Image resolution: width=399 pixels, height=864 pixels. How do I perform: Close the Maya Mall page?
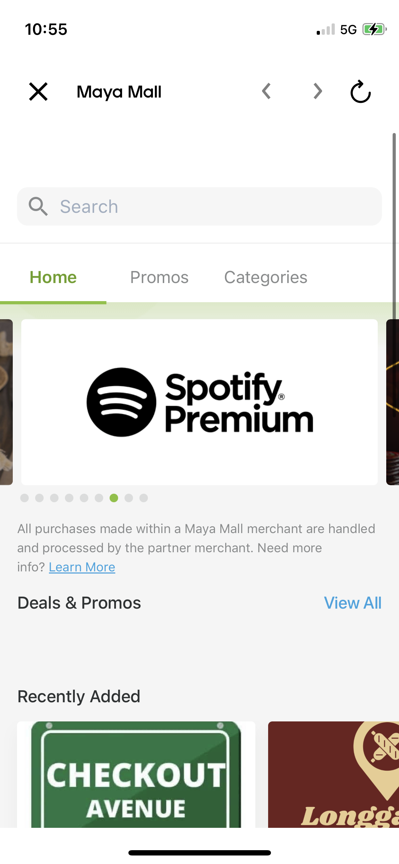[38, 92]
